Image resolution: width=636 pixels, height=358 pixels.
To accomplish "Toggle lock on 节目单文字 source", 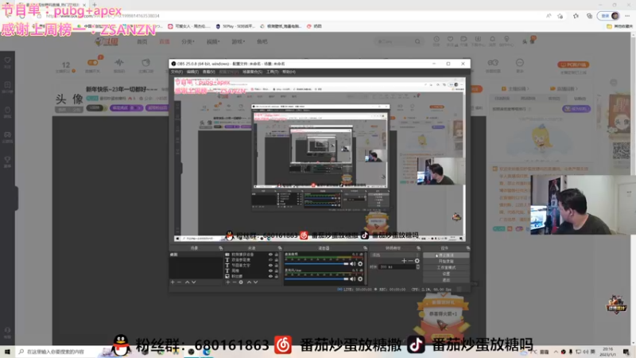I will point(277,266).
